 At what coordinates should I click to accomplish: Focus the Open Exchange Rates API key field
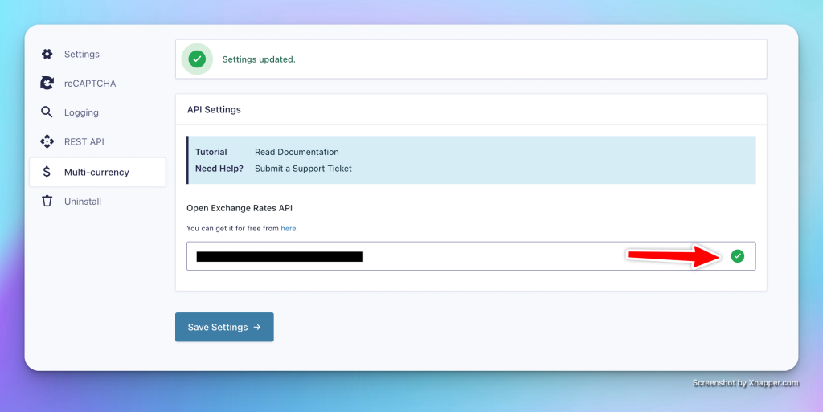[482, 256]
